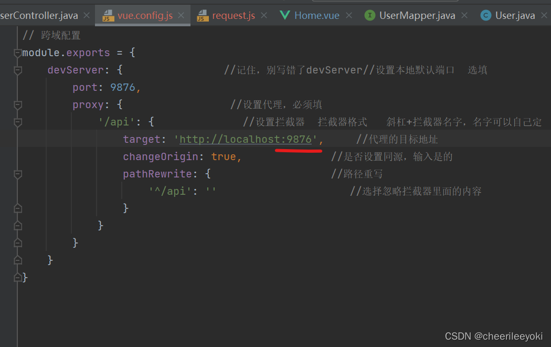Click the exports keyword
This screenshot has height=347, width=551.
pos(88,52)
